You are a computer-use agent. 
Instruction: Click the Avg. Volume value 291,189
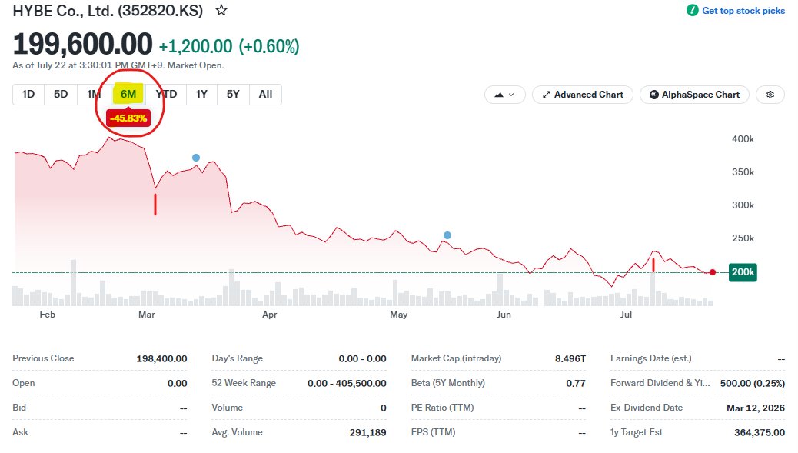(367, 433)
